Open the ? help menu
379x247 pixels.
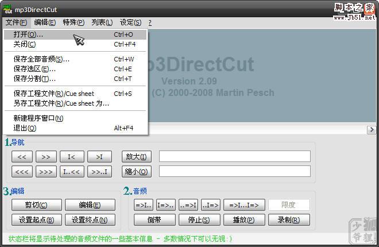(x=150, y=23)
